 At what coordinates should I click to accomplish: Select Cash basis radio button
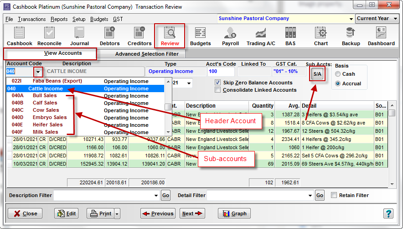pos(338,74)
